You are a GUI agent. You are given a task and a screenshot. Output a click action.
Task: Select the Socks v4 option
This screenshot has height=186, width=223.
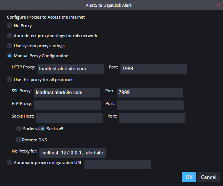19,129
